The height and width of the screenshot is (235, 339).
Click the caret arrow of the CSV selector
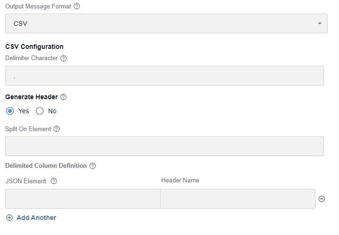(x=320, y=23)
